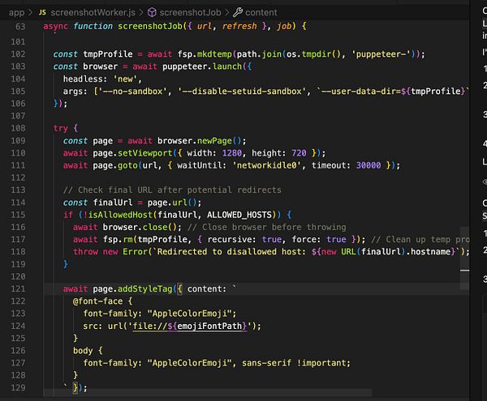487x401 pixels.
Task: Click 'ALLOWED_HOSTS' constant on line 115
Action: (239, 215)
